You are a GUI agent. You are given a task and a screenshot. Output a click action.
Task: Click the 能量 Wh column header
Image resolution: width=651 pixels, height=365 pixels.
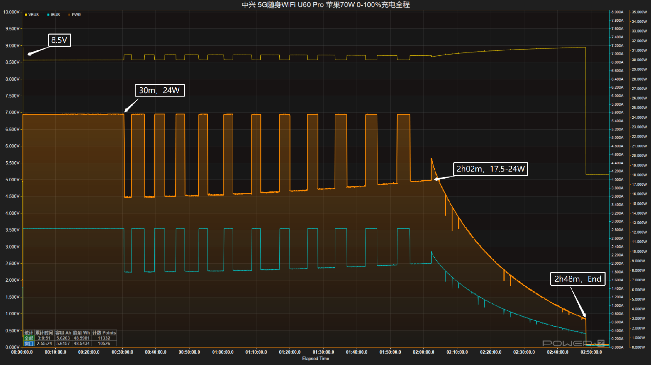pos(81,333)
